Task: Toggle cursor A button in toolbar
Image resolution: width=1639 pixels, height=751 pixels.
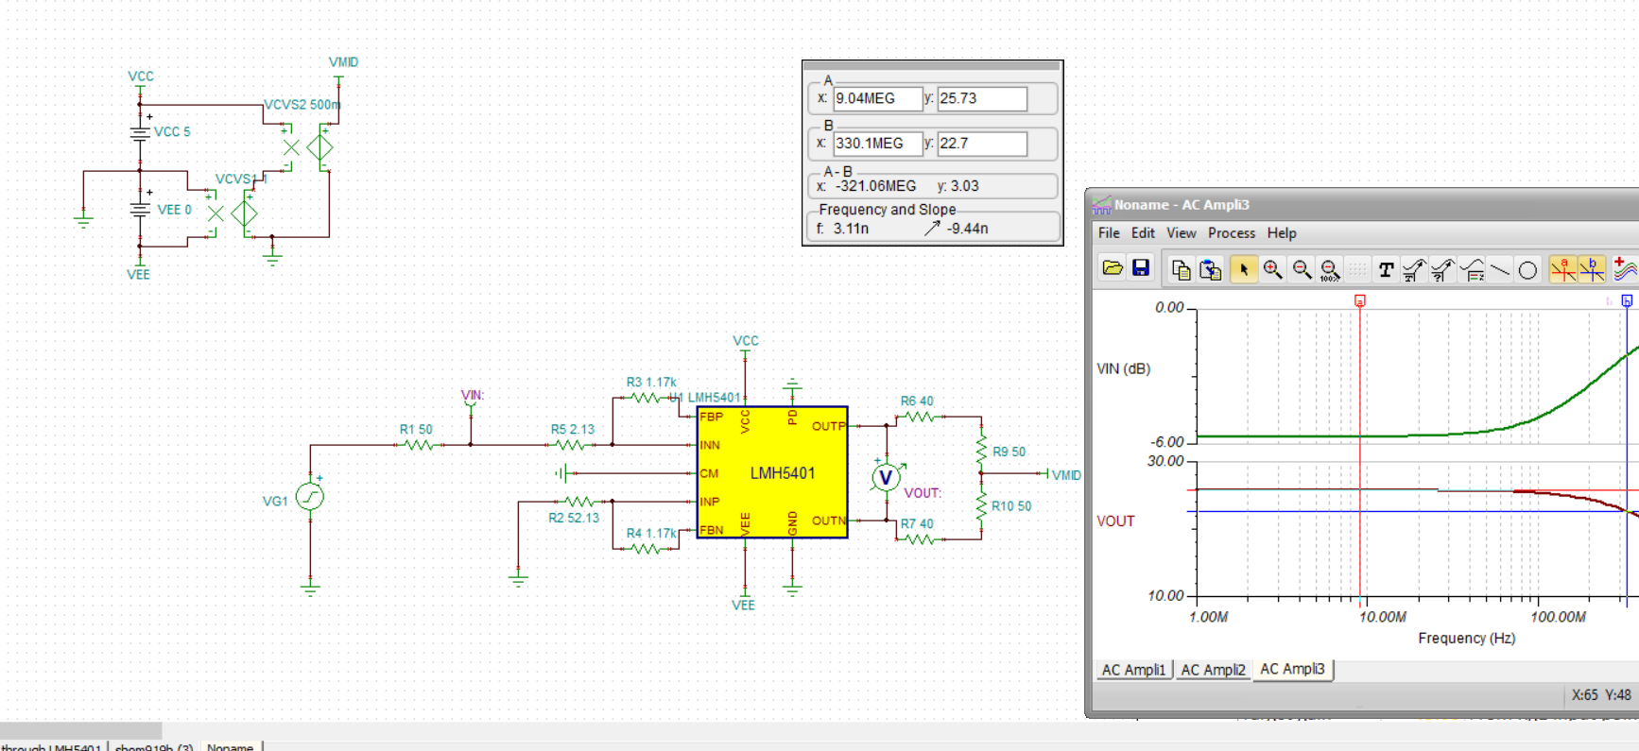Action: point(1563,270)
